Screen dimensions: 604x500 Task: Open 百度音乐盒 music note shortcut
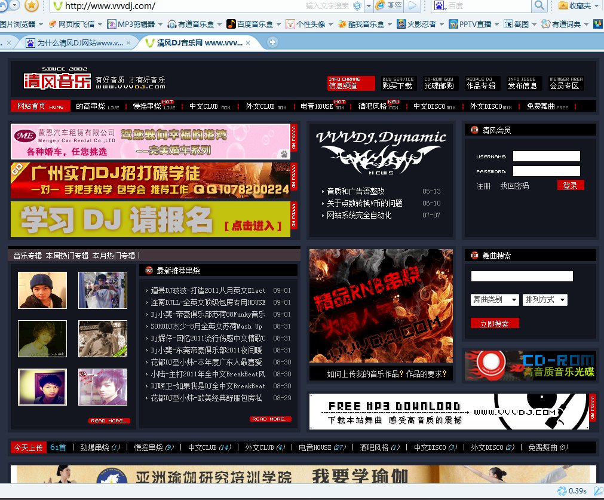(250, 24)
